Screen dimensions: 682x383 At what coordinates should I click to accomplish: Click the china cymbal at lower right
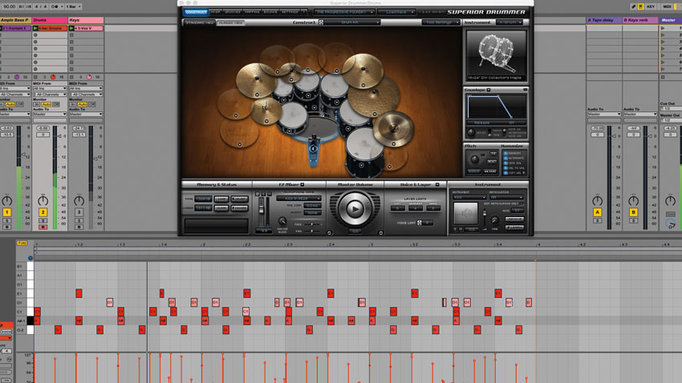click(x=394, y=128)
